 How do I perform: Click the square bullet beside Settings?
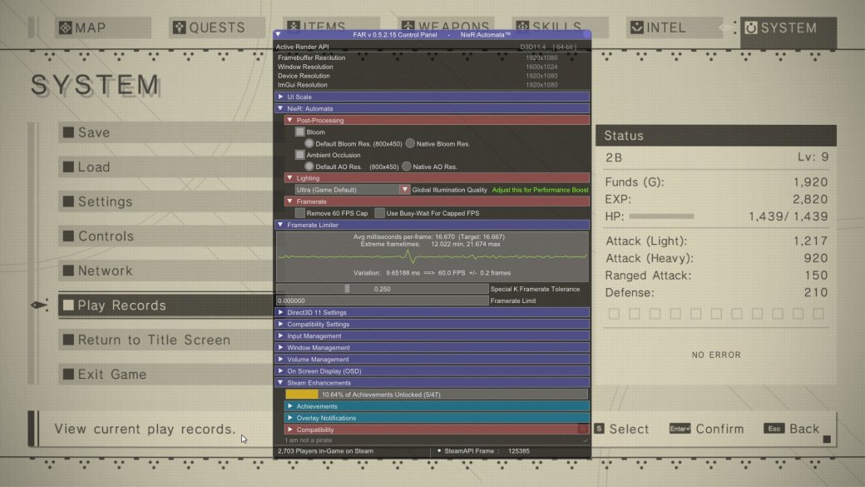[x=68, y=201]
